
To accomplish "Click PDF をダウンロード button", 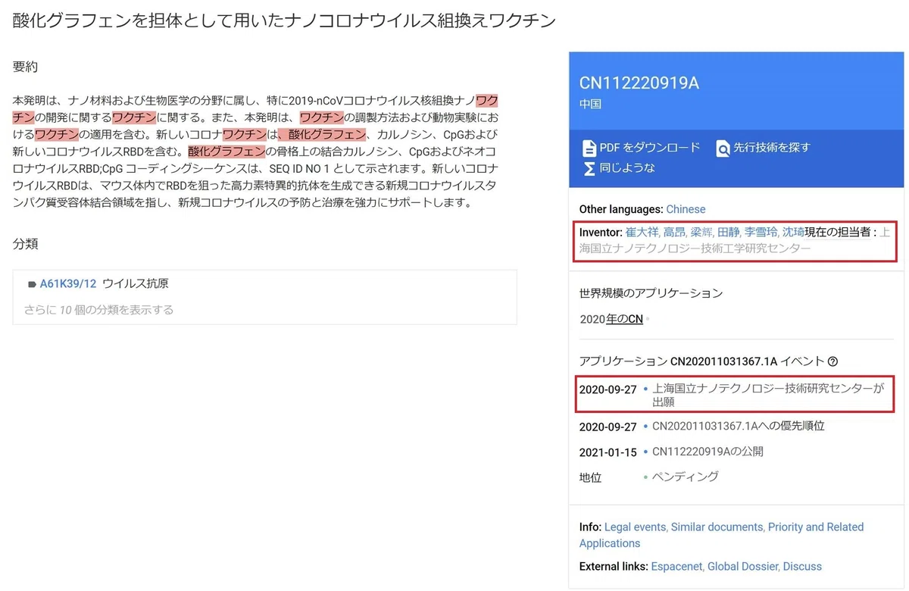I will click(641, 148).
